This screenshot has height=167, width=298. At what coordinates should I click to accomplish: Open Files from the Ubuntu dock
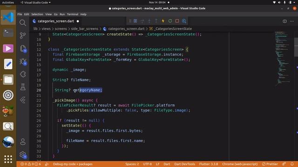point(8,79)
